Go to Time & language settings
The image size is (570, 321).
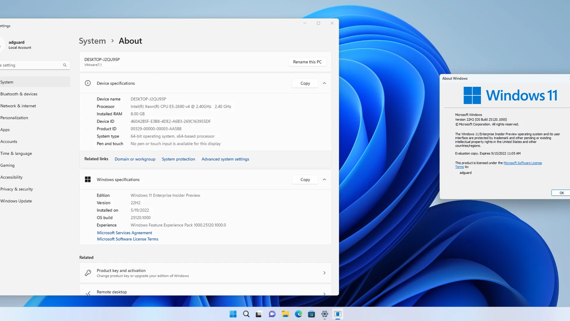click(x=34, y=153)
